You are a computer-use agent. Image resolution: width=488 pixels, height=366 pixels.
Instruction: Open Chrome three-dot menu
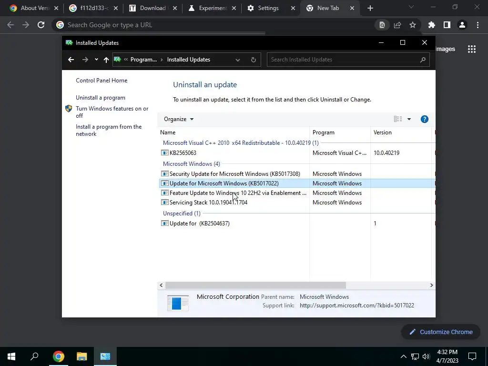click(478, 25)
